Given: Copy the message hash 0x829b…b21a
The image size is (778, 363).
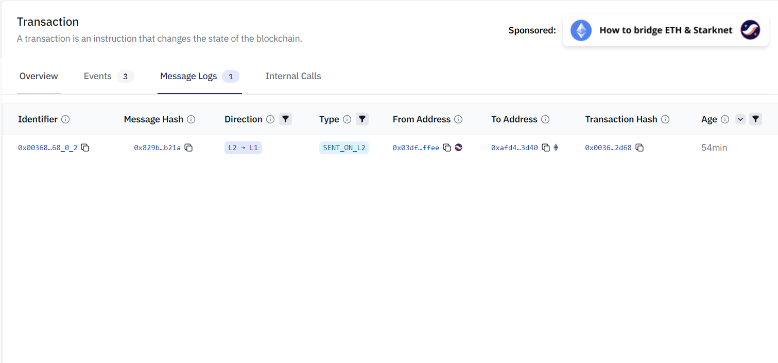Looking at the screenshot, I should coord(189,148).
